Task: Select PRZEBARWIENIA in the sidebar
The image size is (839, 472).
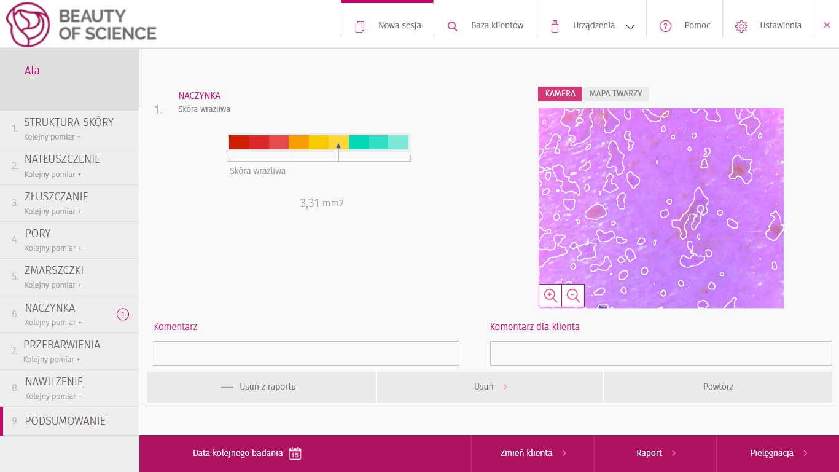Action: tap(69, 351)
